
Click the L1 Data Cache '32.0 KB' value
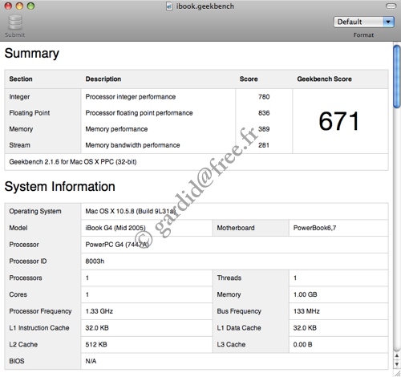[305, 328]
